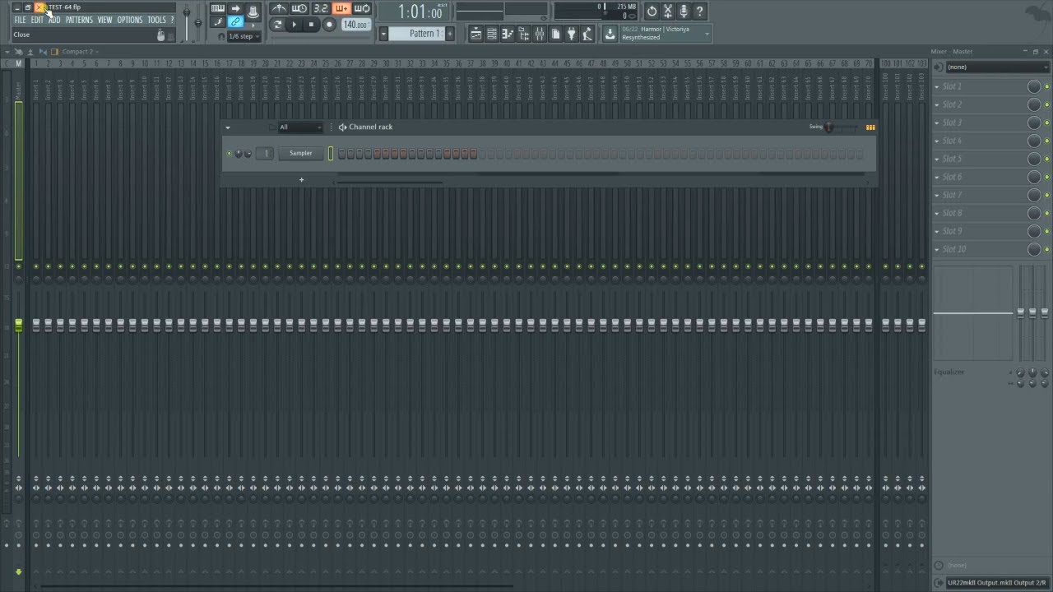The width and height of the screenshot is (1053, 592).
Task: Click the Master track volume fader
Action: click(18, 326)
